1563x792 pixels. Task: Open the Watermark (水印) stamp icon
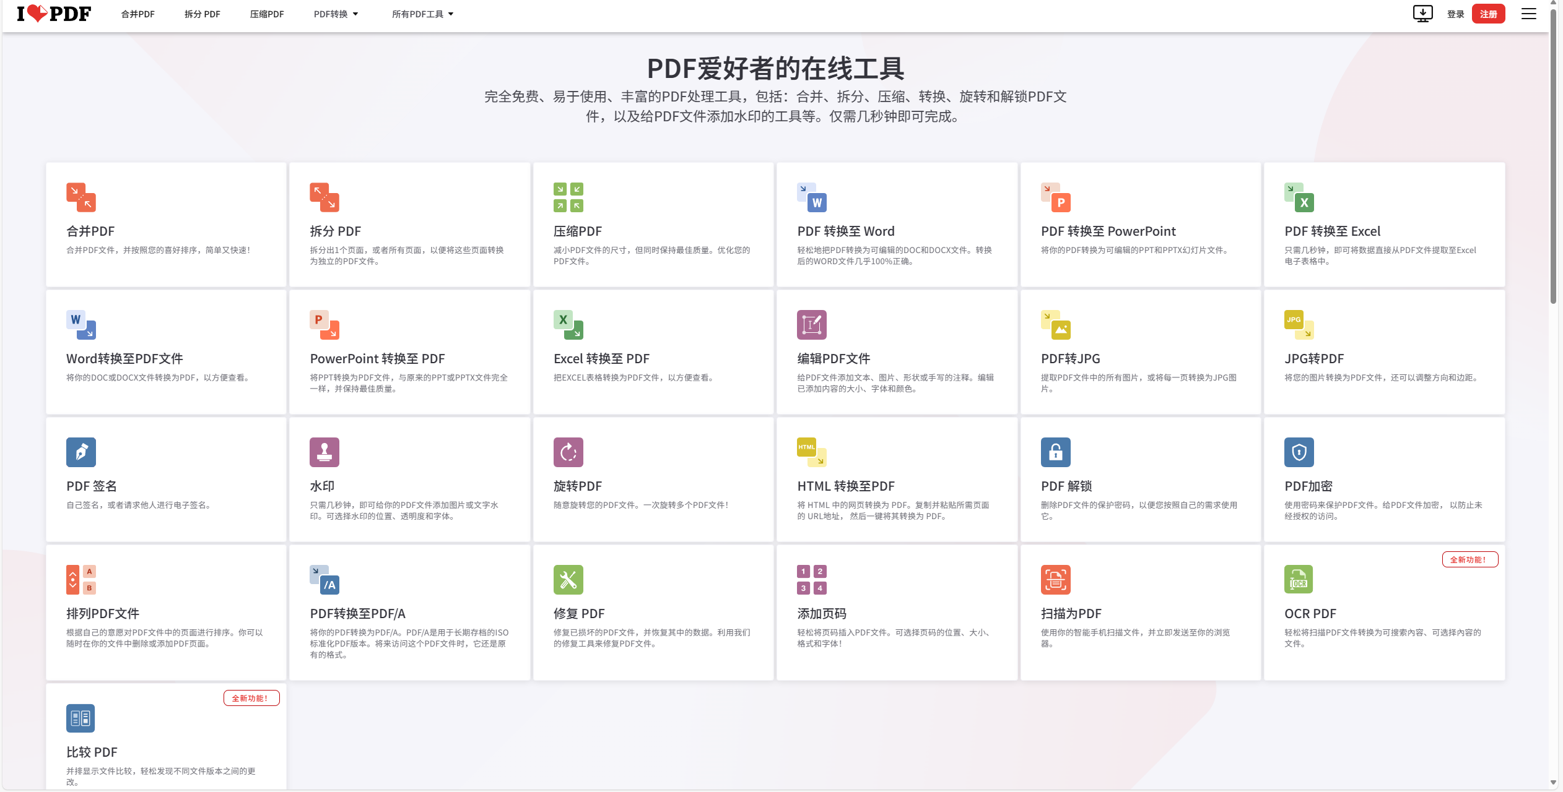click(324, 452)
